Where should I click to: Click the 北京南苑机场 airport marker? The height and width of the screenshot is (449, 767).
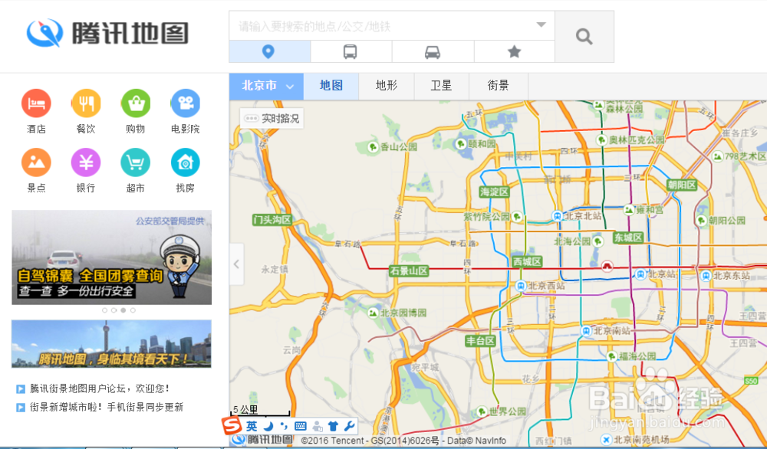(607, 438)
